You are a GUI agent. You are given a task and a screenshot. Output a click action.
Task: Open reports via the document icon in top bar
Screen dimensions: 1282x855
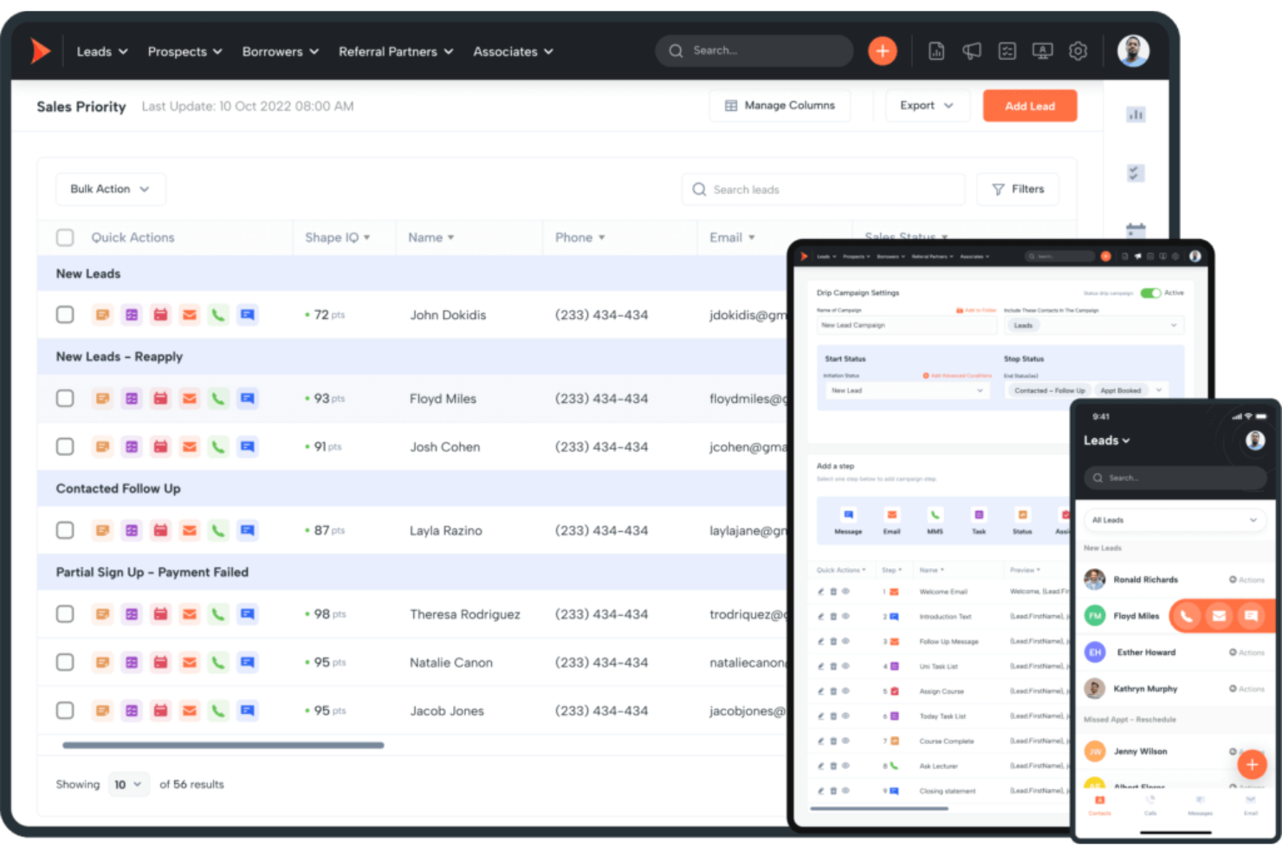tap(936, 51)
